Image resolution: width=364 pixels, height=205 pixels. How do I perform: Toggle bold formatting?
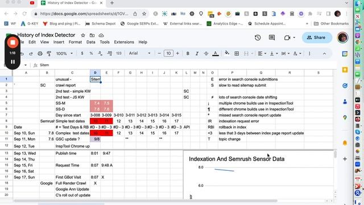point(188,54)
